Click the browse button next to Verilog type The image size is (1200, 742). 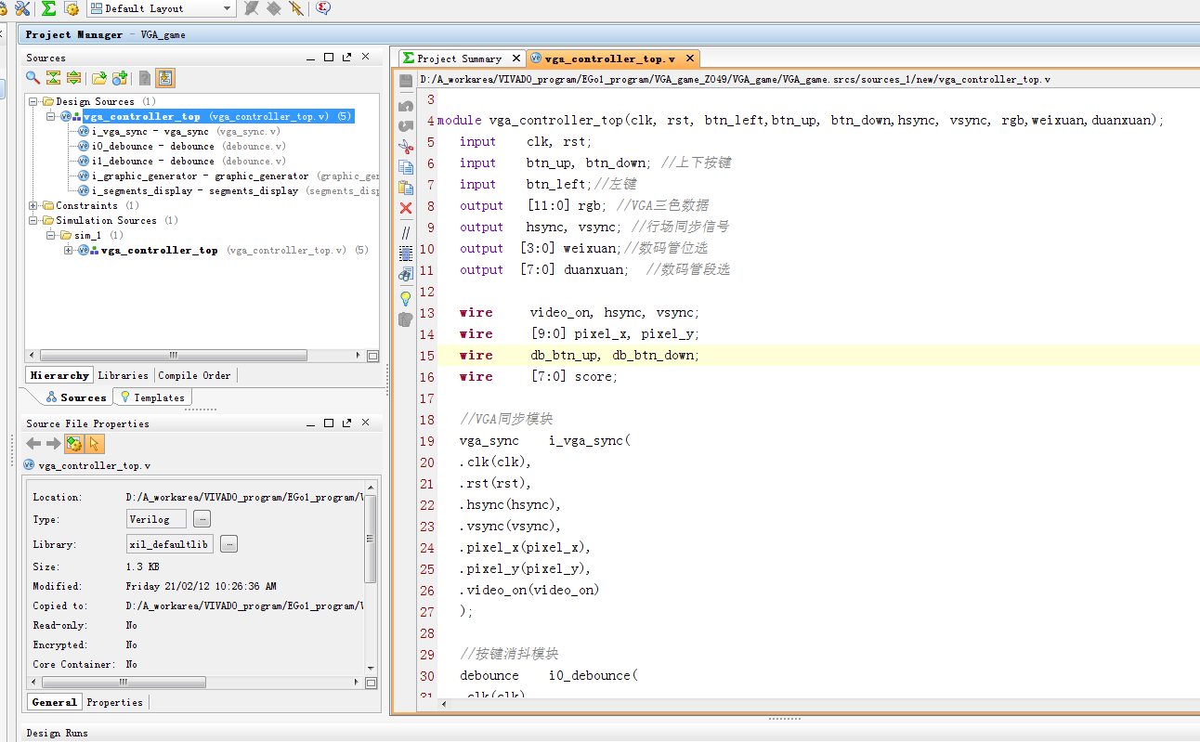202,519
